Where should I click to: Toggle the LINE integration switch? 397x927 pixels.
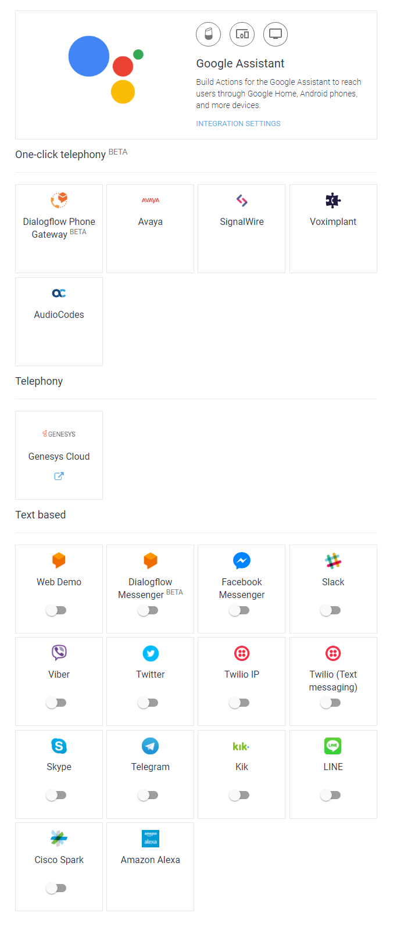pyautogui.click(x=331, y=795)
